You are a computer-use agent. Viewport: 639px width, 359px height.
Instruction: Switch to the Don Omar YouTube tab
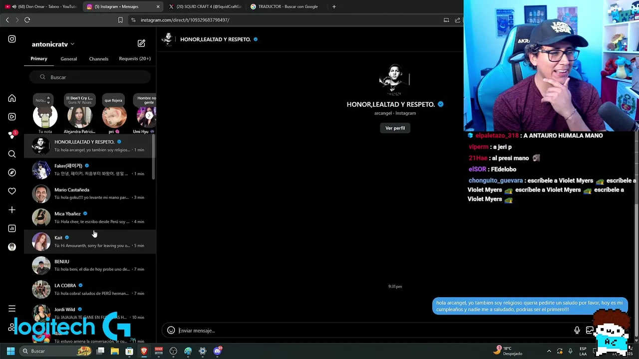click(40, 6)
